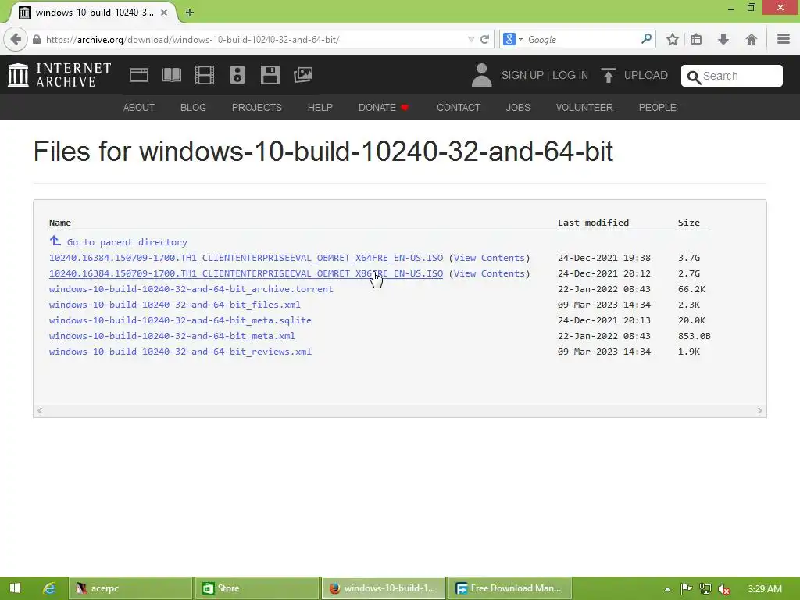Focus the Google search box
800x600 pixels.
(x=581, y=39)
